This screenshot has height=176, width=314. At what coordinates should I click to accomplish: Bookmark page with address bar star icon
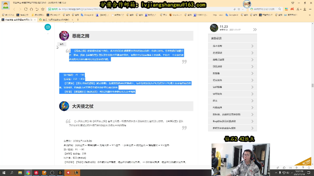tap(239, 9)
